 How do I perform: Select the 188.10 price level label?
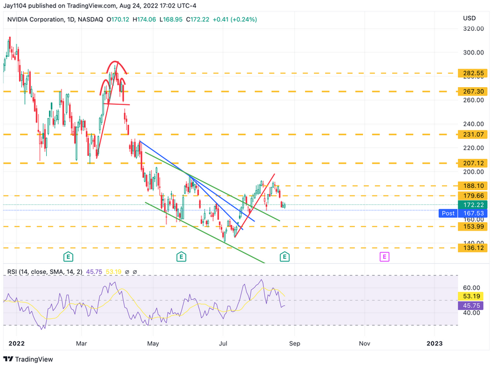click(x=473, y=186)
